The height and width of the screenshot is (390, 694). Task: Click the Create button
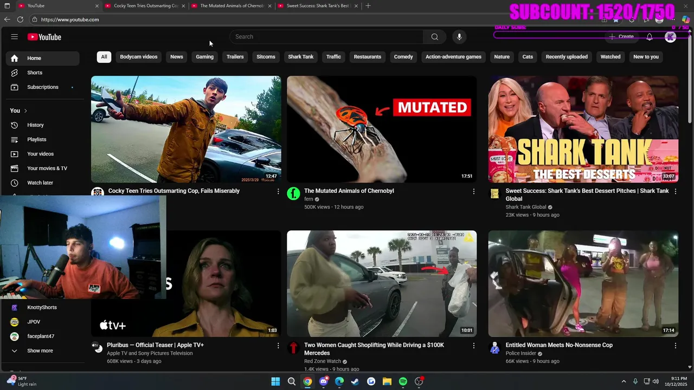point(621,37)
